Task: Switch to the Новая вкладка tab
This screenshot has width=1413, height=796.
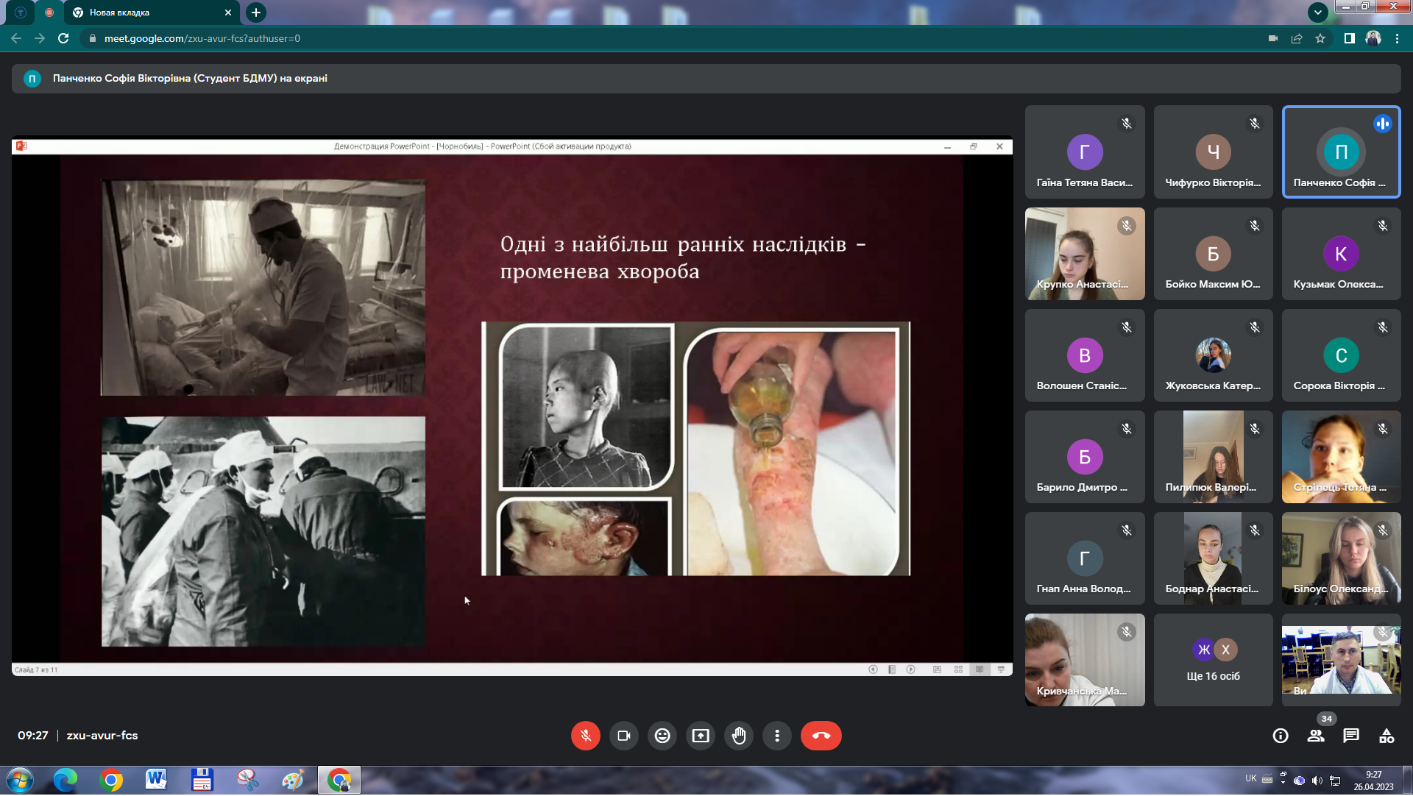Action: pos(147,13)
